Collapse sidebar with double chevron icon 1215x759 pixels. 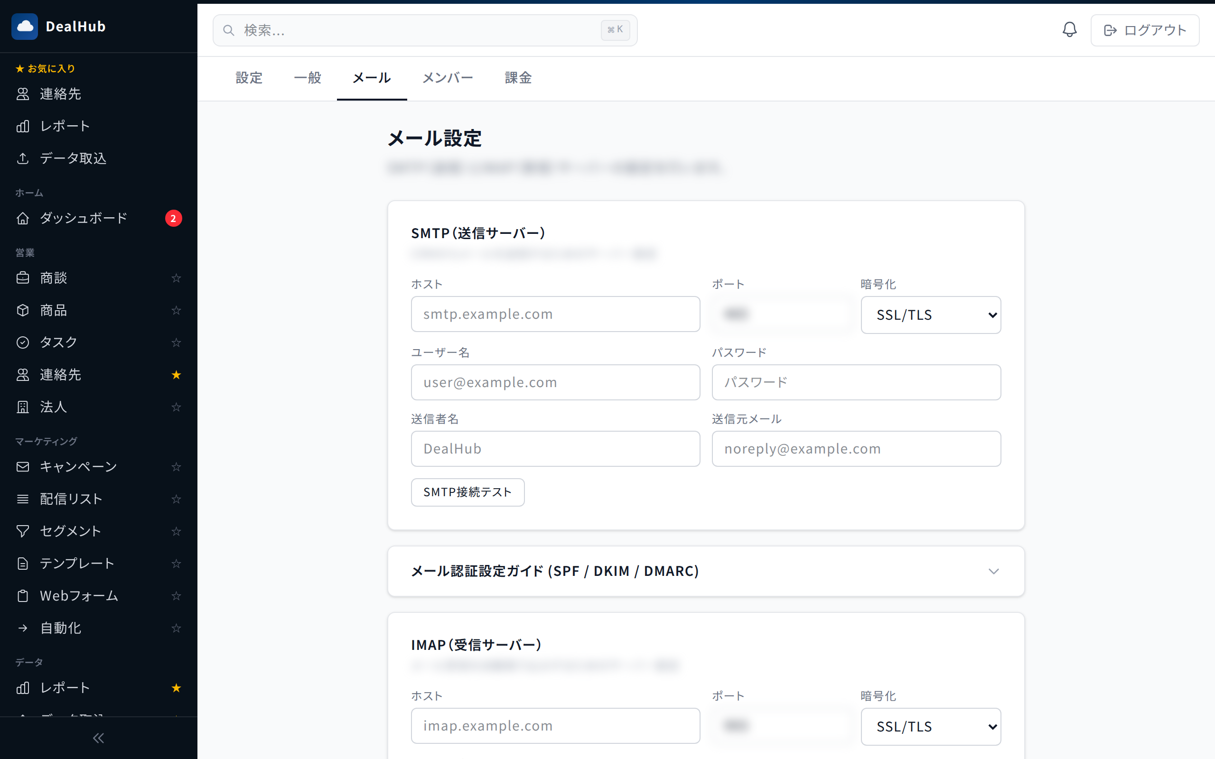[98, 738]
